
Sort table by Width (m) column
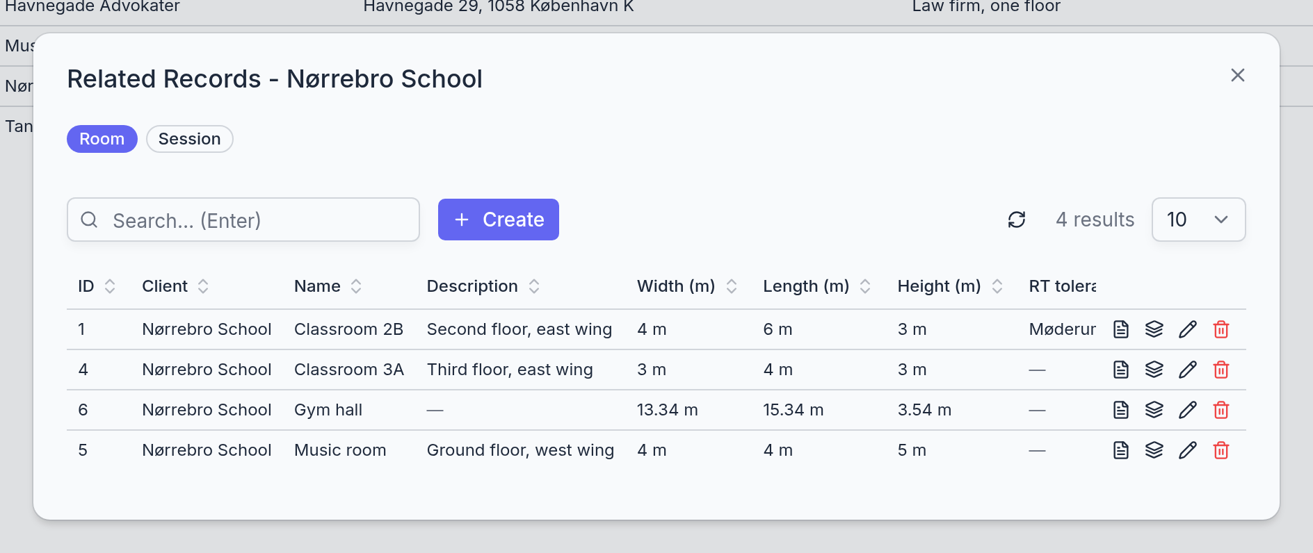(687, 286)
